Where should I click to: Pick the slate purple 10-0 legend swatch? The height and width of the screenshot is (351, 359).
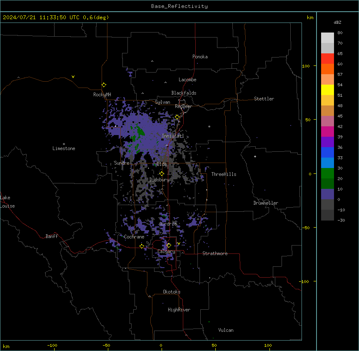tap(327, 194)
